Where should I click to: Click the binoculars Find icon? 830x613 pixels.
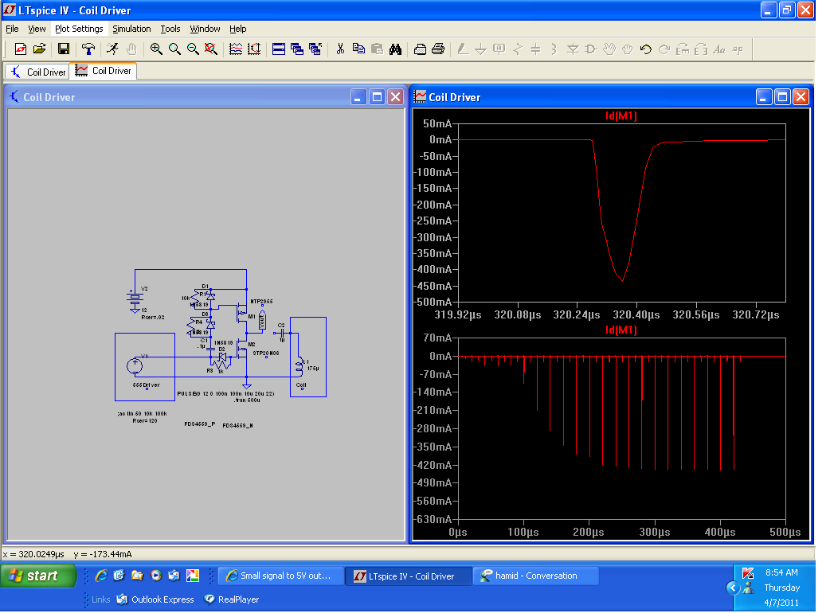[x=395, y=49]
